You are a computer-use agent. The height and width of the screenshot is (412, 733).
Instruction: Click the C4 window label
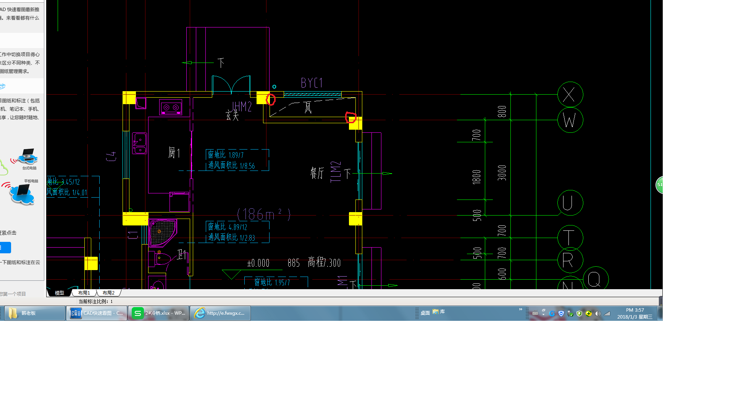[111, 156]
